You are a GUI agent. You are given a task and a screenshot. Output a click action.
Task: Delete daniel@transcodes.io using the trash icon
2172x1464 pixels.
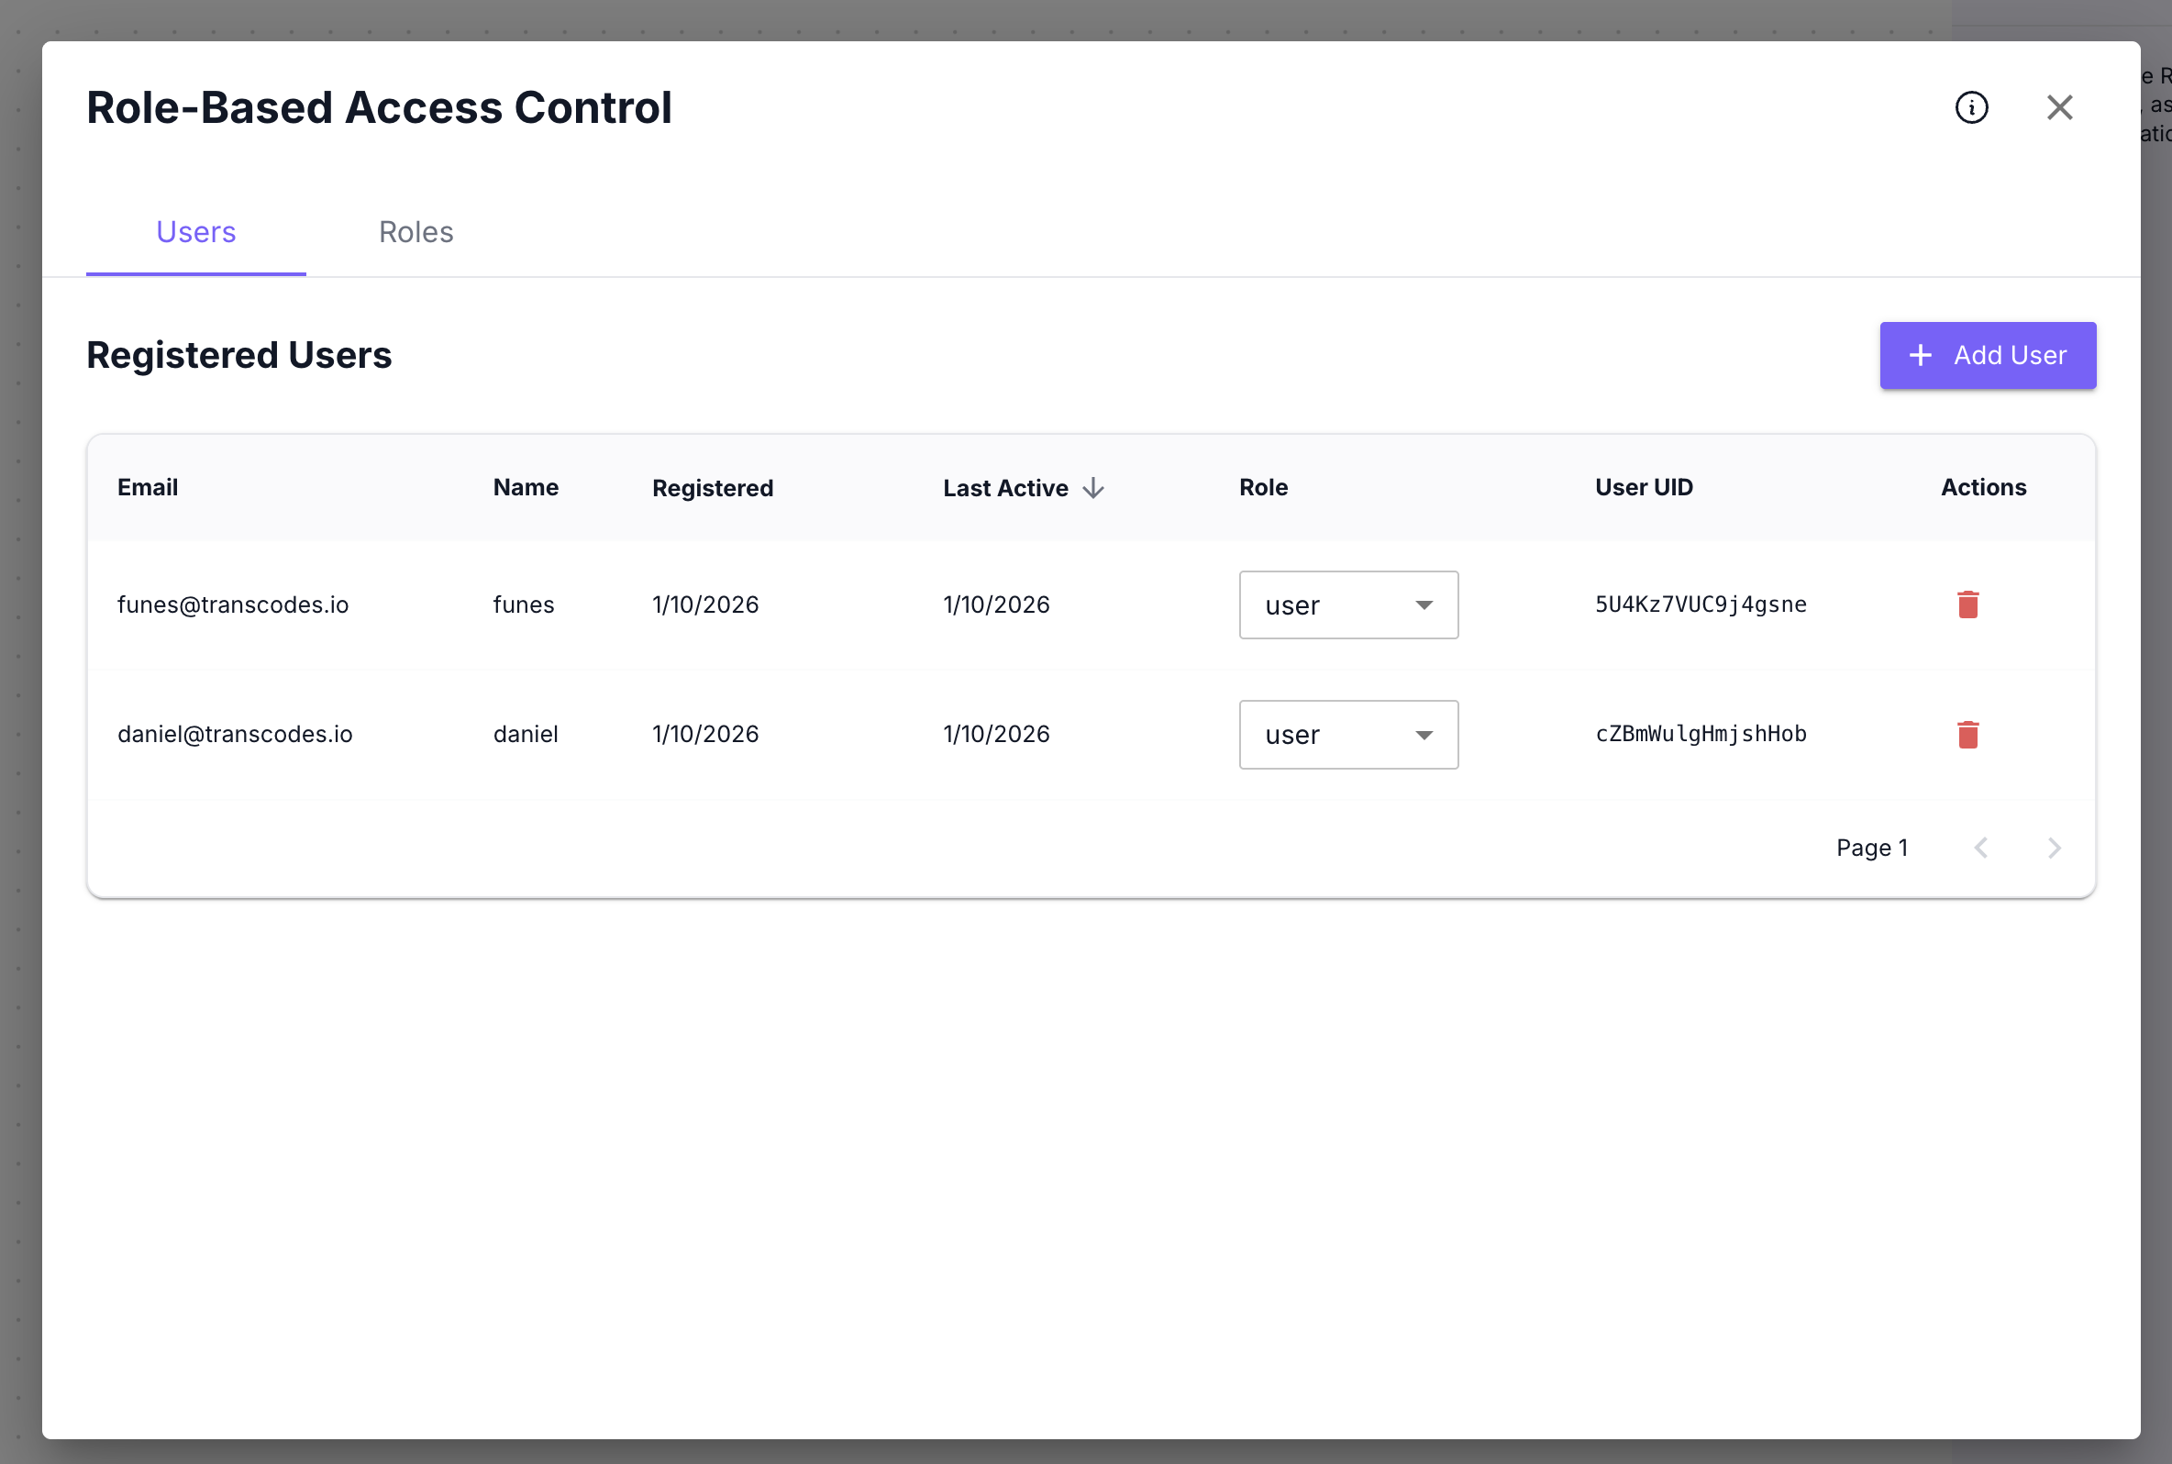1967,735
